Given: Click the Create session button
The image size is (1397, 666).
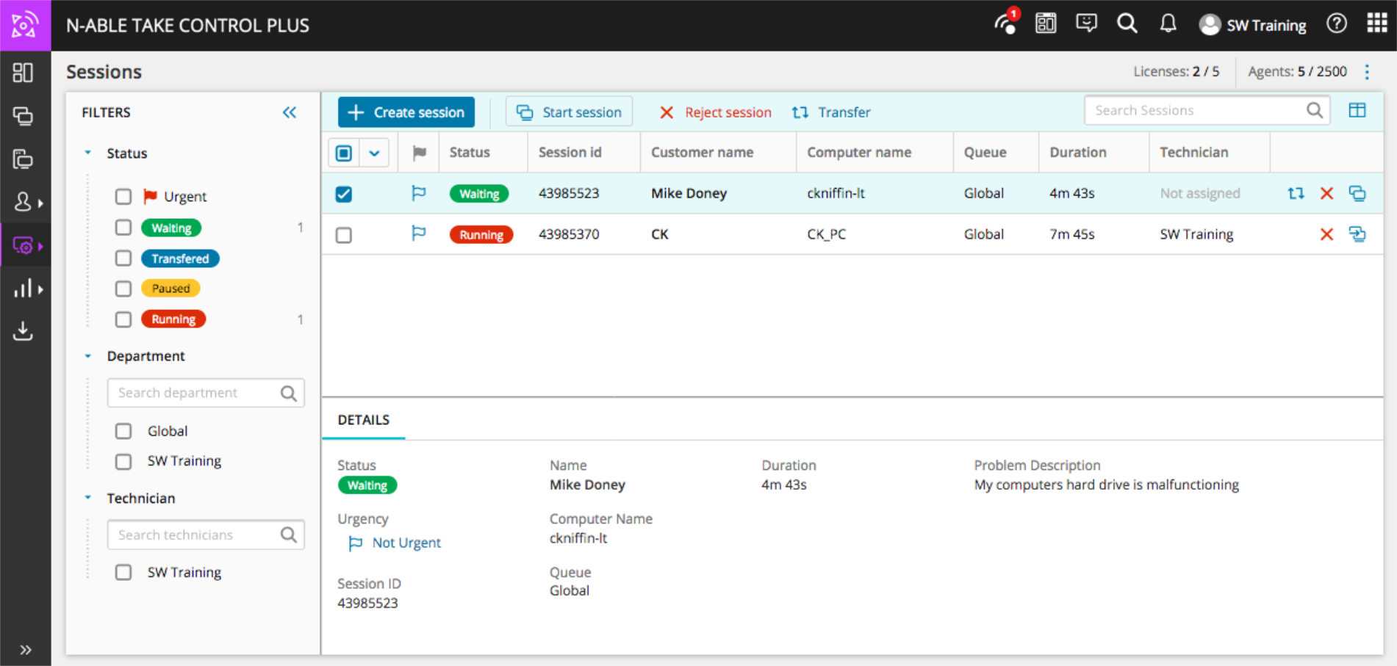Looking at the screenshot, I should tap(406, 112).
